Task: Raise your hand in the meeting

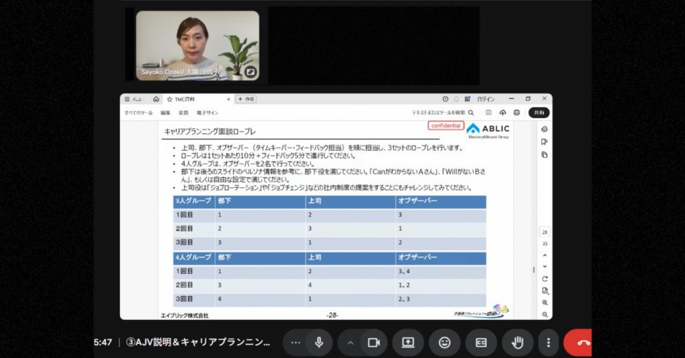Action: pos(517,342)
